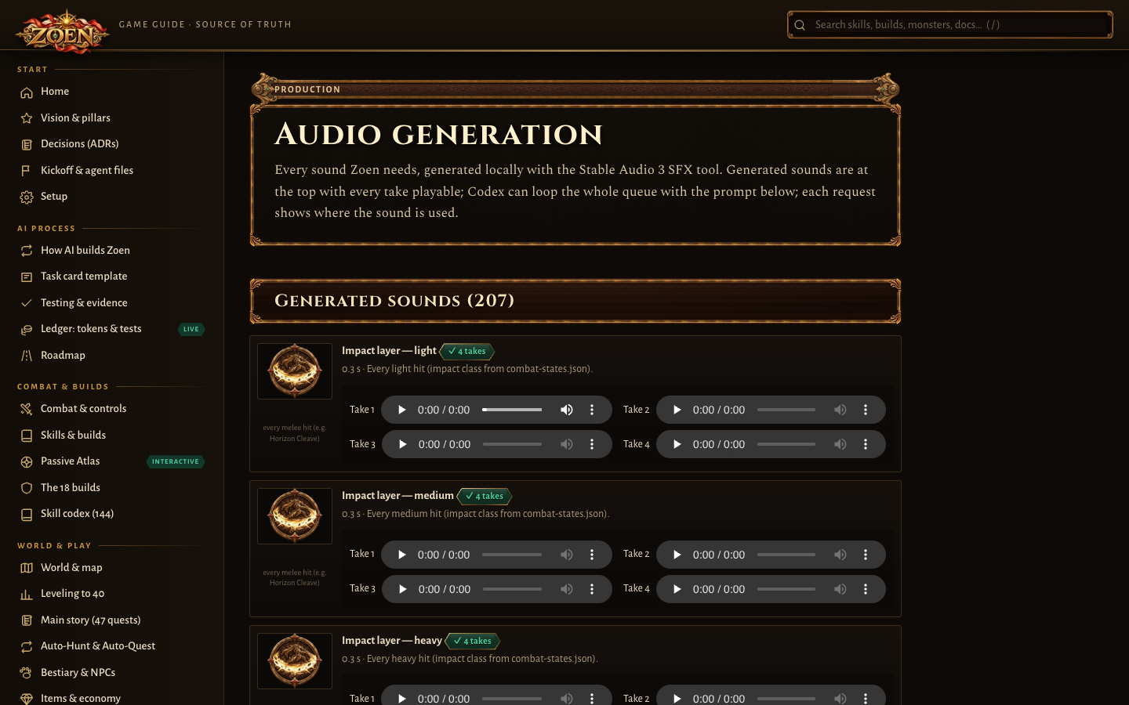Open more options for medium Take 3

(592, 589)
